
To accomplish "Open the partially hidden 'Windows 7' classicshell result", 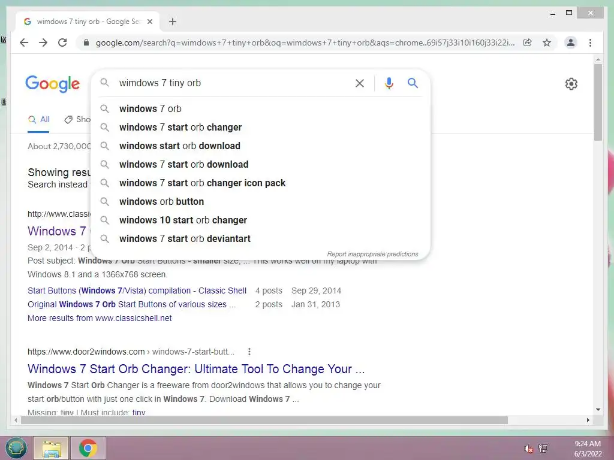I will point(57,231).
